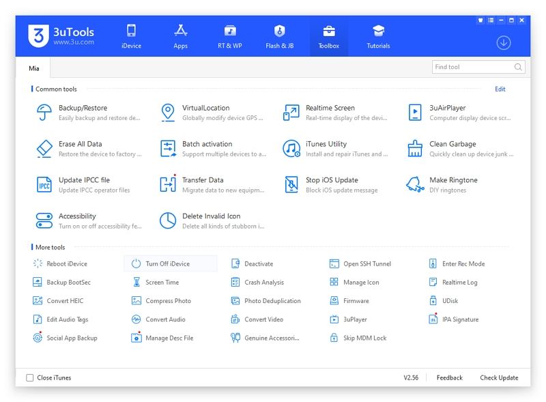
Task: Click the Clean Garbage broom icon
Action: 415,149
